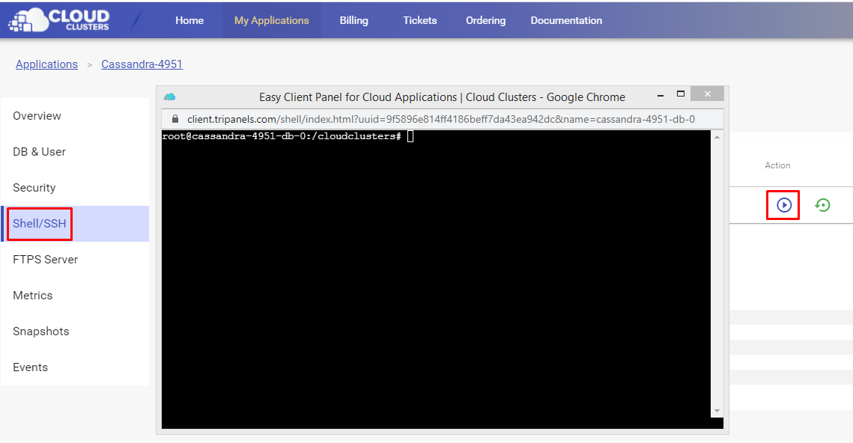Click the cloud favicon in popup title bar
This screenshot has width=853, height=443.
pyautogui.click(x=170, y=97)
